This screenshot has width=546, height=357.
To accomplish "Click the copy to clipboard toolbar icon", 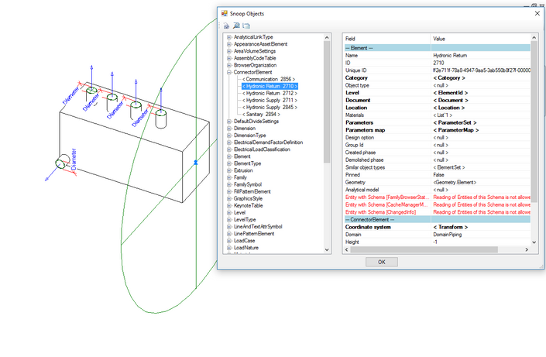I will point(245,26).
